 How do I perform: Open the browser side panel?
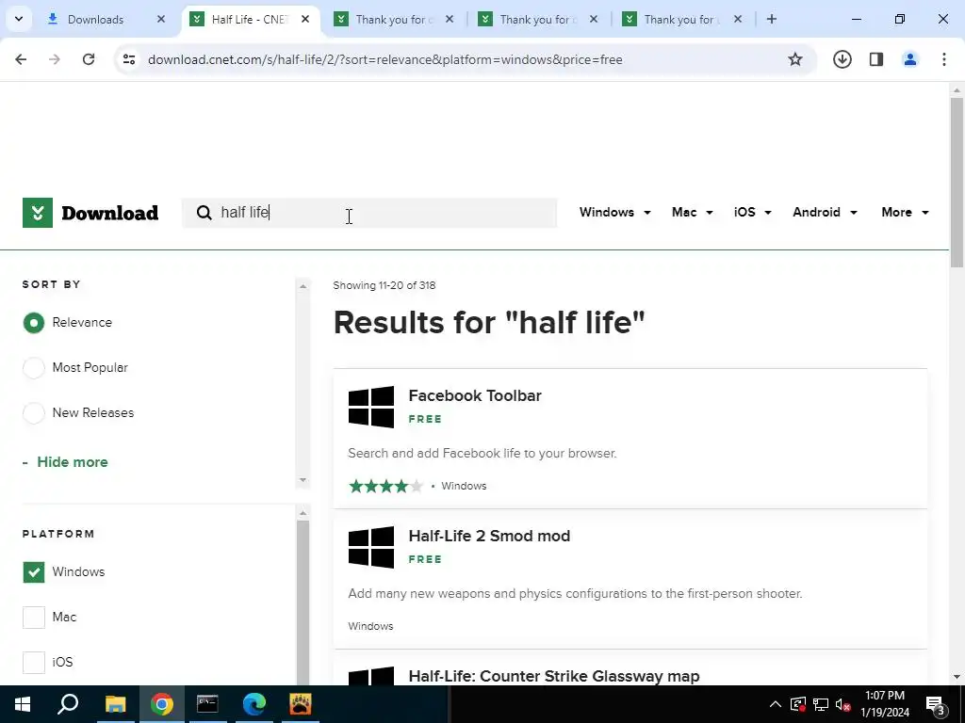pyautogui.click(x=876, y=59)
